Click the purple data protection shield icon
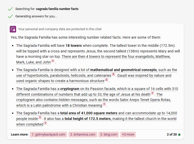Image resolution: width=194 pixels, height=144 pixels. [13, 29]
